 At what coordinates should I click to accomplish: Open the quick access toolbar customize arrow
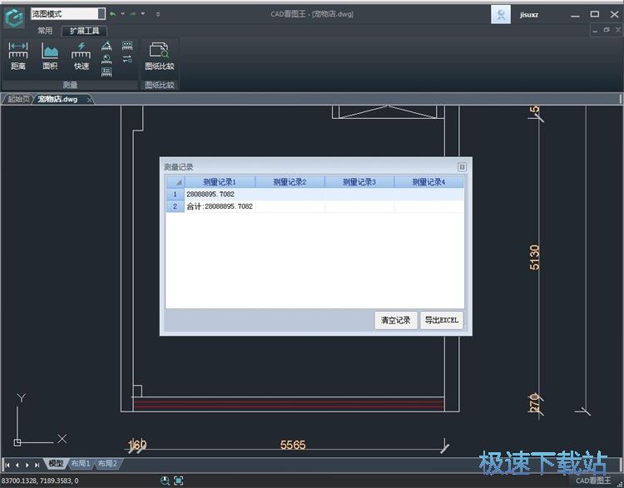coord(158,14)
